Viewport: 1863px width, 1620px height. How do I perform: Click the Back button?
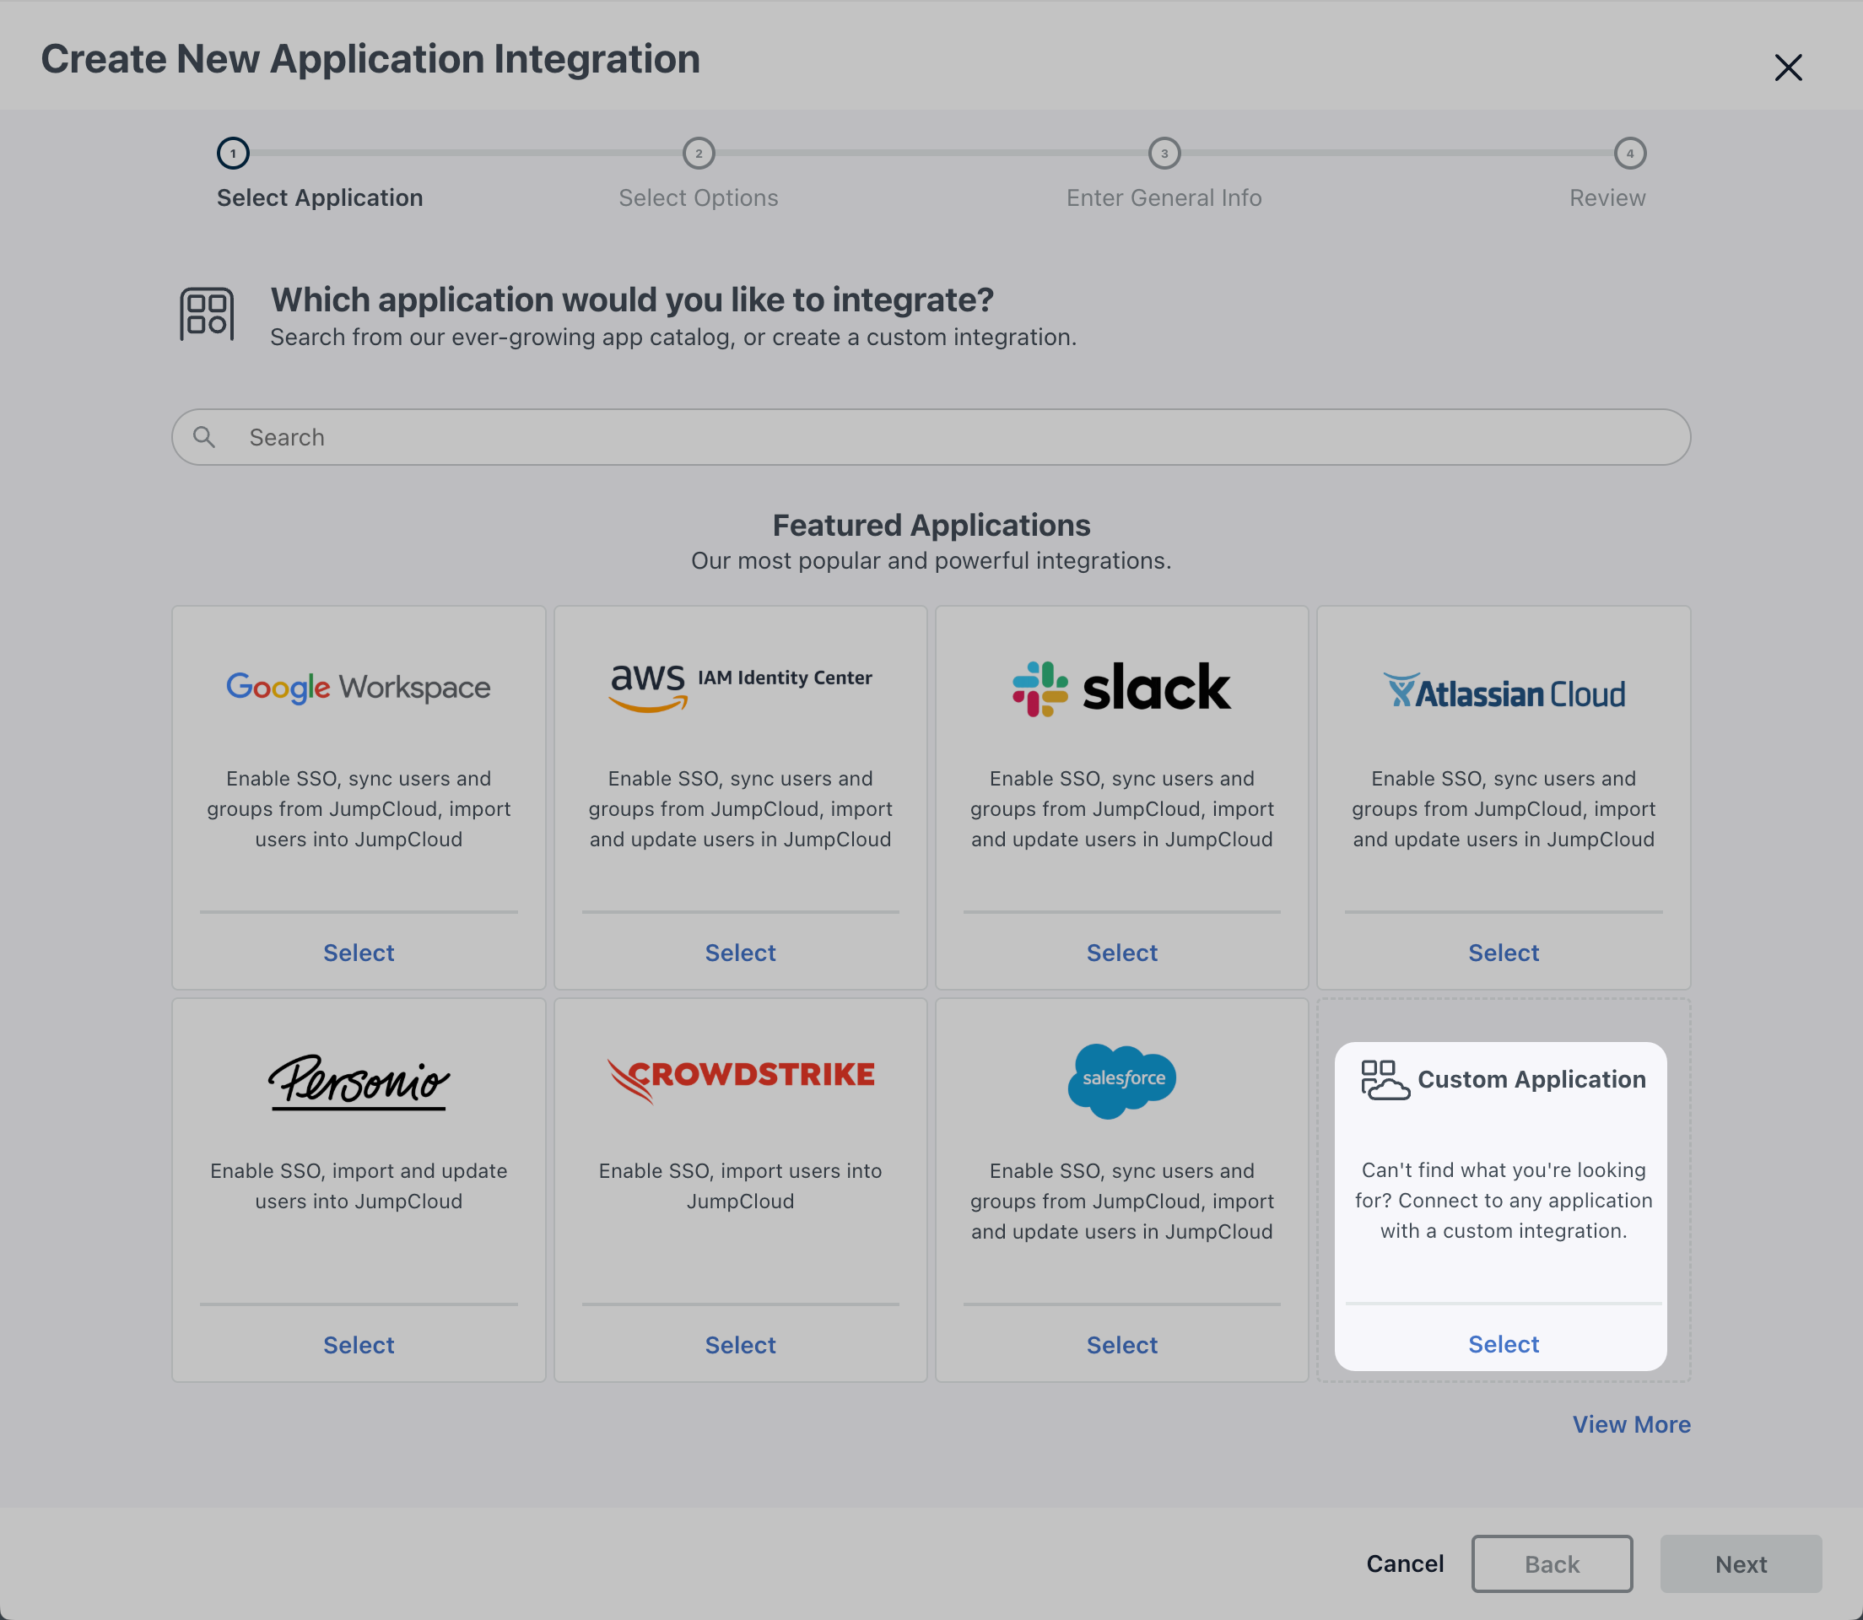coord(1551,1564)
